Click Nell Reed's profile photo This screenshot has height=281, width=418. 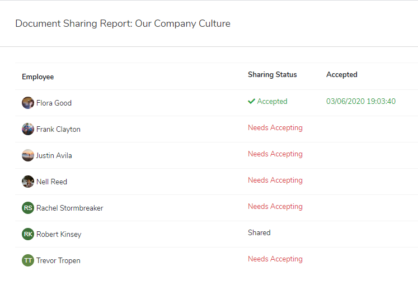pyautogui.click(x=28, y=182)
